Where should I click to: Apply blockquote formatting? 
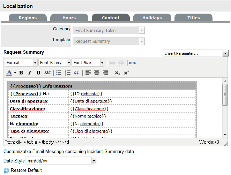pos(76,73)
